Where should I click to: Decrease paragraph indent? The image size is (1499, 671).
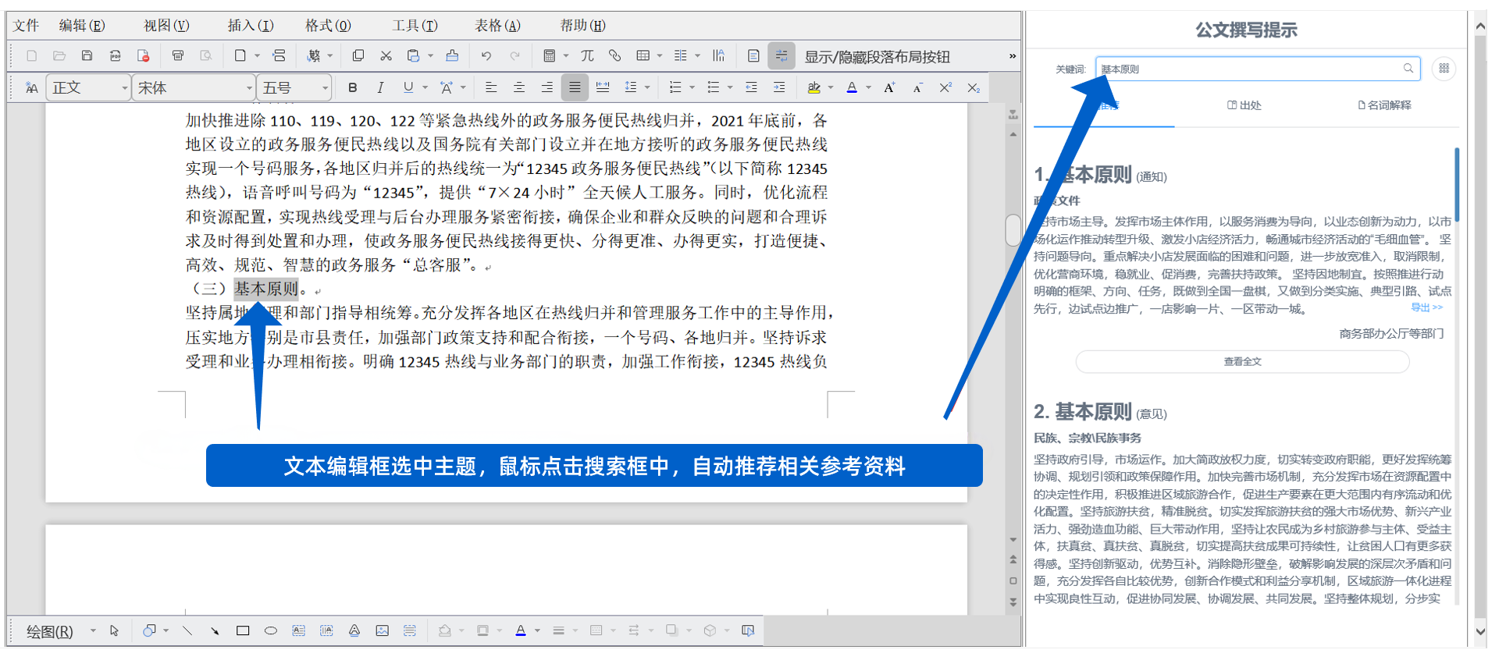[x=751, y=87]
